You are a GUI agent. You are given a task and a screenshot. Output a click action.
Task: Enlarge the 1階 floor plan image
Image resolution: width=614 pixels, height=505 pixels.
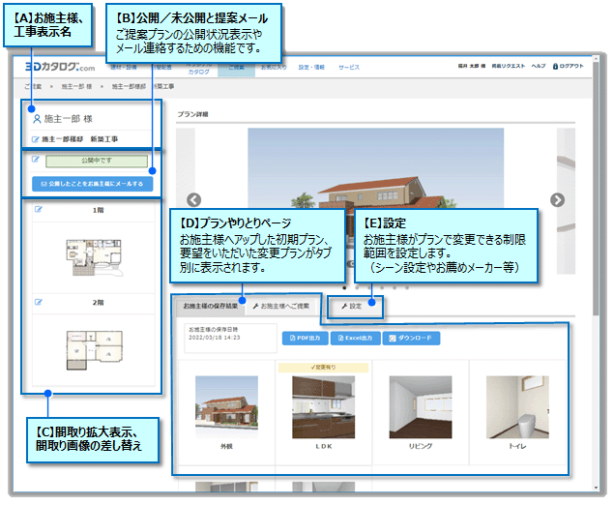pos(92,252)
